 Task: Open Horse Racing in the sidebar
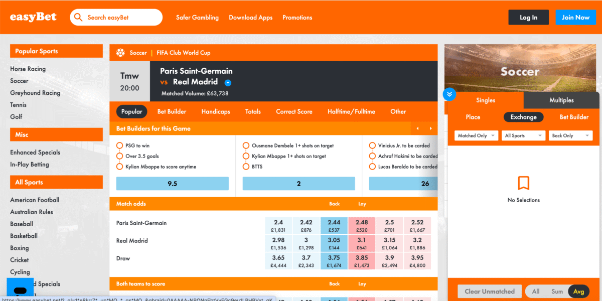coord(28,69)
